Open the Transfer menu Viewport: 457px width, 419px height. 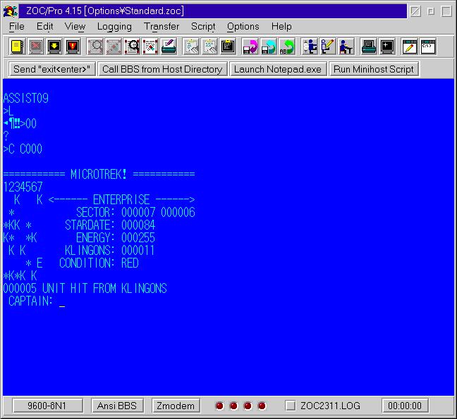pyautogui.click(x=162, y=27)
